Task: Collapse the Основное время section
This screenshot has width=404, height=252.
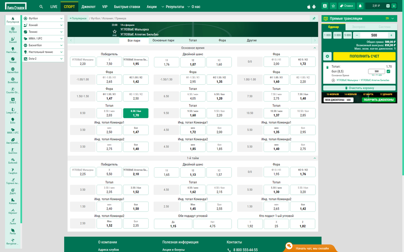Action: 315,48
